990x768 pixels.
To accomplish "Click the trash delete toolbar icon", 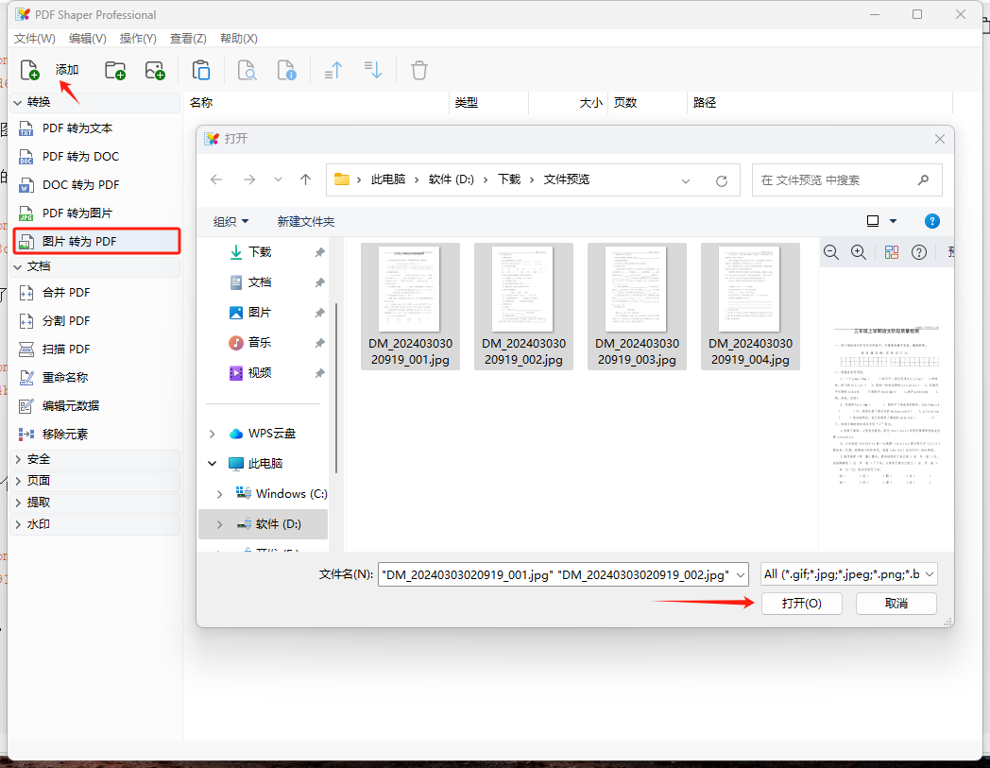I will [419, 70].
